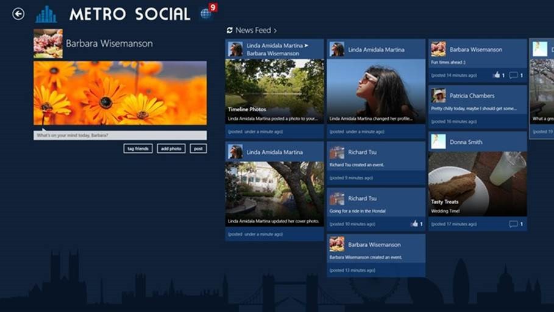Open the globe notifications icon
The image size is (554, 312).
pos(206,13)
